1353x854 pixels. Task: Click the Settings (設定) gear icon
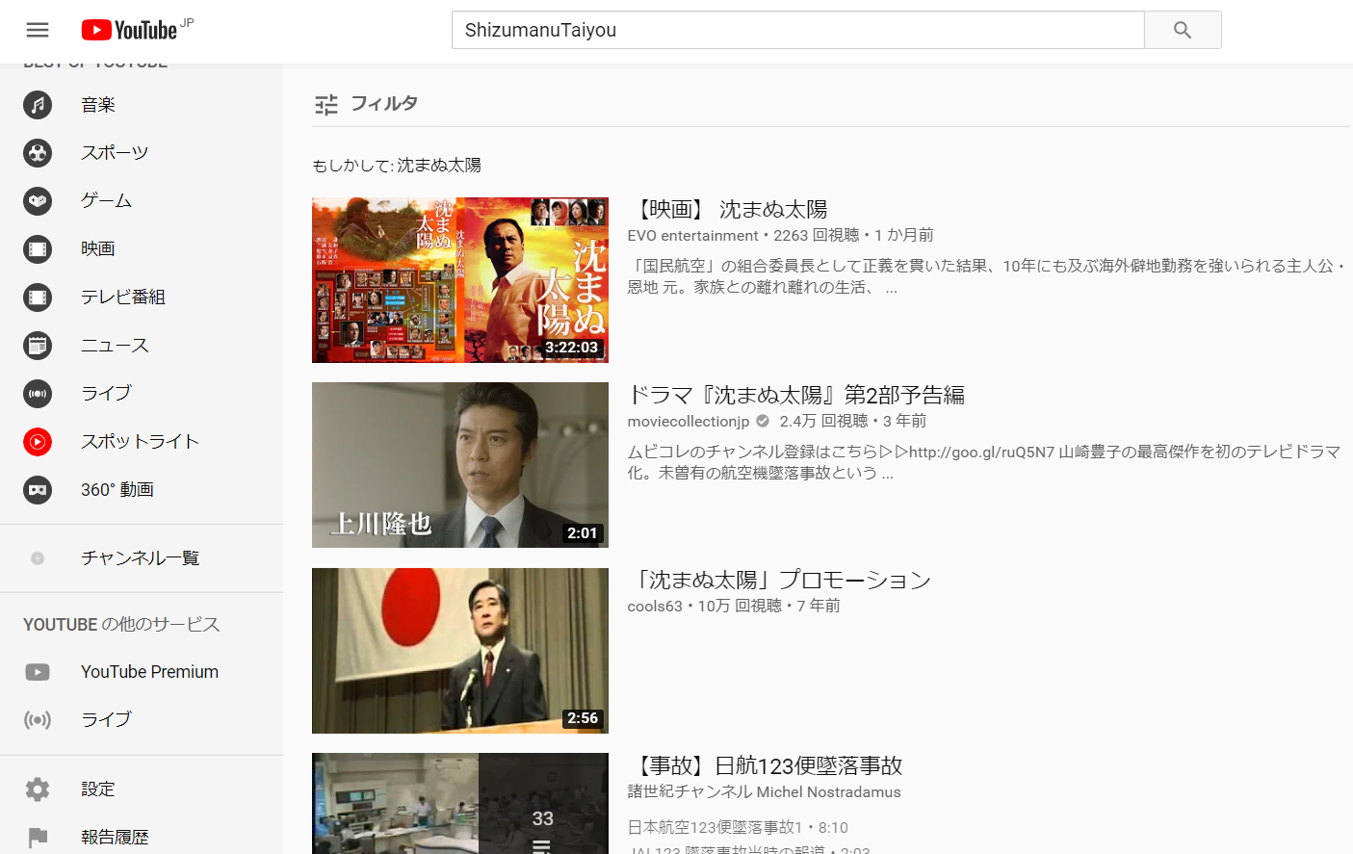click(38, 789)
